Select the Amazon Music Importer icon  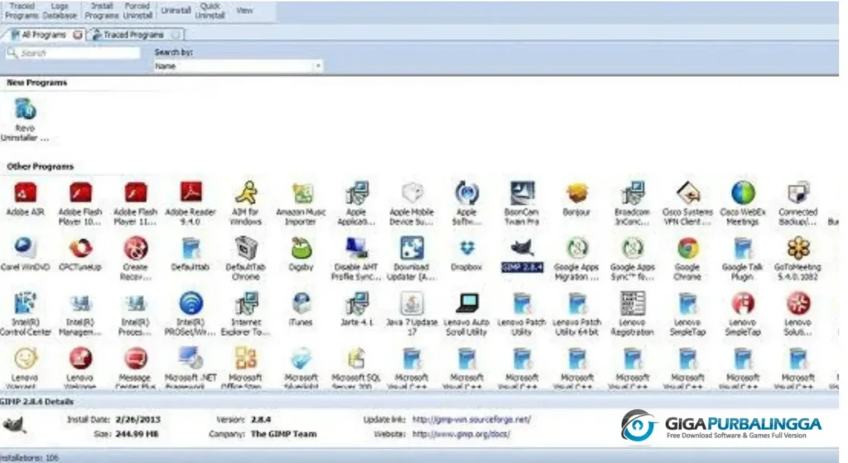(x=301, y=193)
